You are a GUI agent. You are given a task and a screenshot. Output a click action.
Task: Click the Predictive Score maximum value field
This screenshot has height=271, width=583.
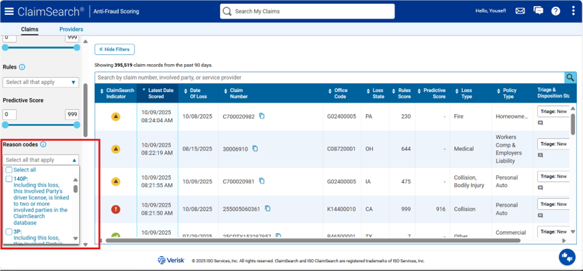point(72,115)
